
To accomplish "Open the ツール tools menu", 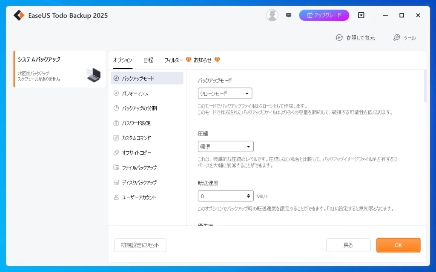I will (404, 38).
